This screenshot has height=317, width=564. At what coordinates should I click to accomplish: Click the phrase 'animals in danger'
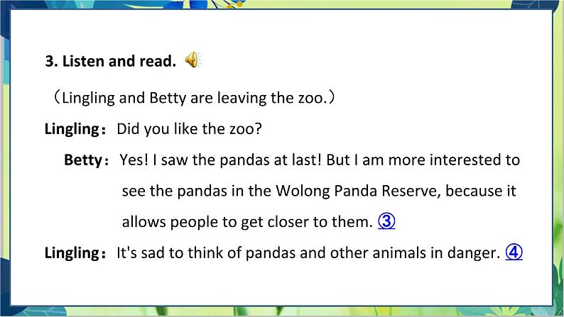[x=436, y=253]
